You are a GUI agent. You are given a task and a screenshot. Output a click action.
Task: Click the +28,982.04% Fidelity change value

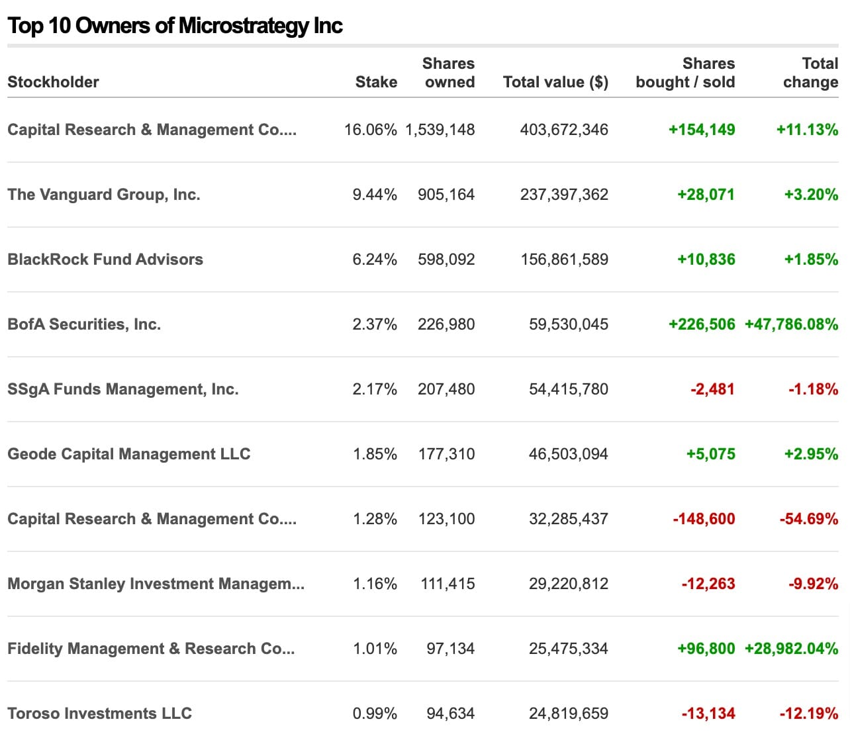(x=791, y=649)
